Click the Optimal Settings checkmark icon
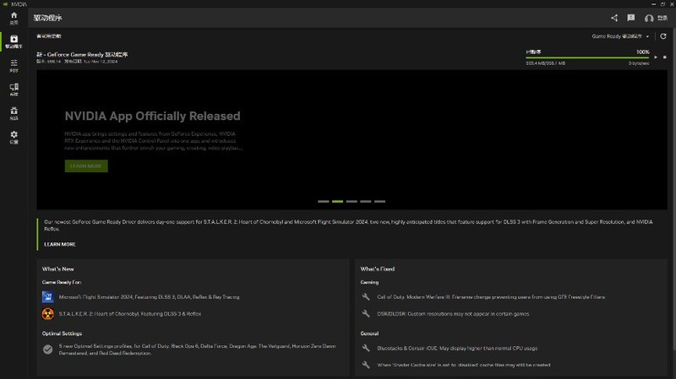676x379 pixels. [48, 349]
